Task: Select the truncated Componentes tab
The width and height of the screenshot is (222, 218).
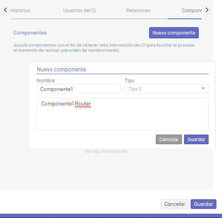Action: 191,11
